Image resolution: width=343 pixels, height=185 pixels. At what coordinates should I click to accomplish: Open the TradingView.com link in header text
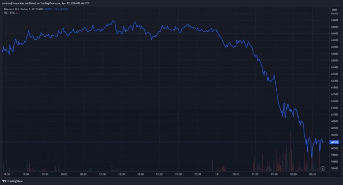pos(50,3)
